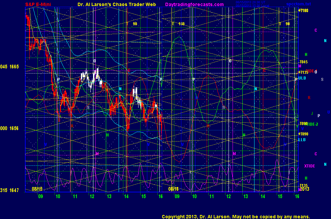Click hour '13' on the 08/15 axis
This screenshot has width=331, height=219.
(x=109, y=196)
